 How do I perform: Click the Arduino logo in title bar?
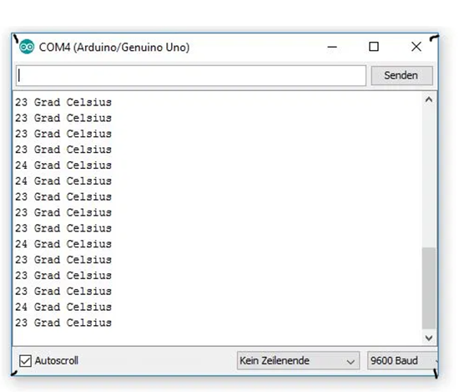tap(27, 47)
